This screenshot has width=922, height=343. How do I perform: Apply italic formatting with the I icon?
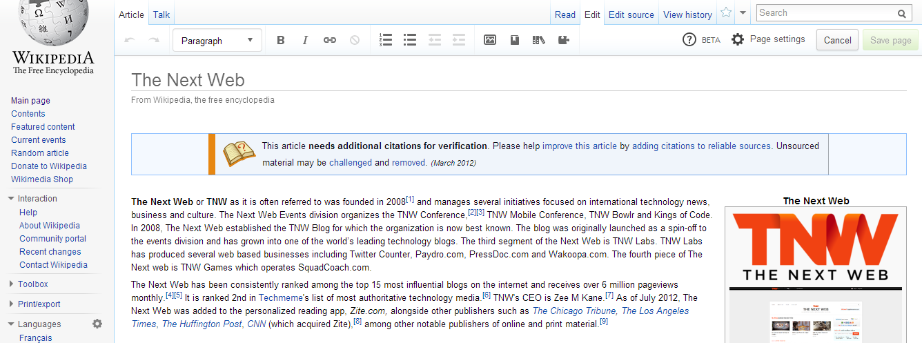(305, 40)
